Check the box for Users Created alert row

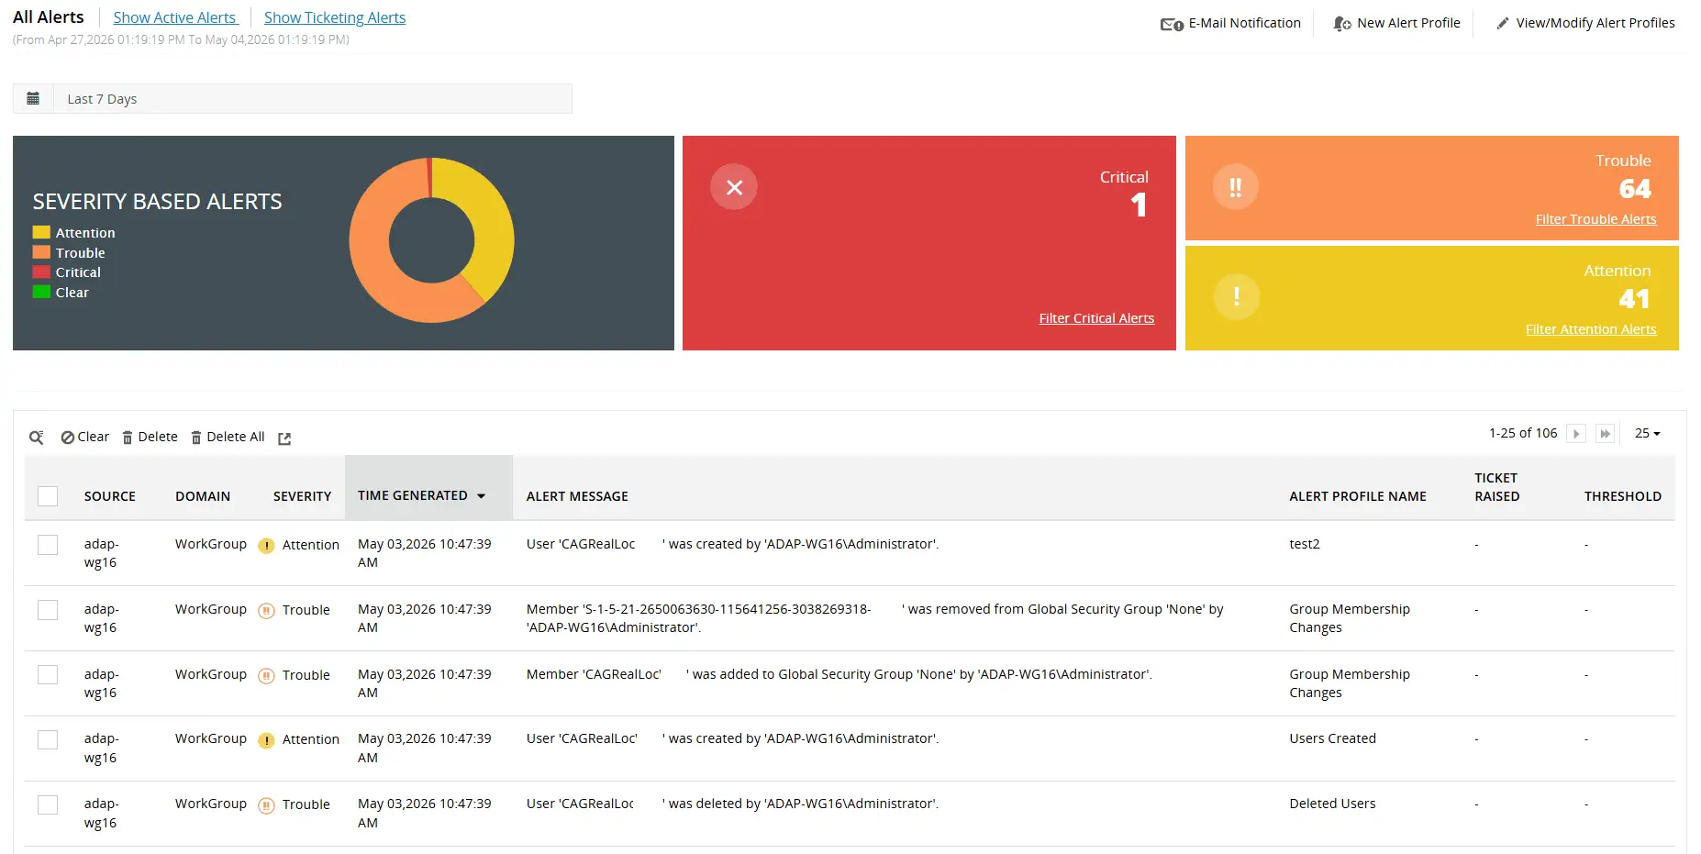(48, 739)
